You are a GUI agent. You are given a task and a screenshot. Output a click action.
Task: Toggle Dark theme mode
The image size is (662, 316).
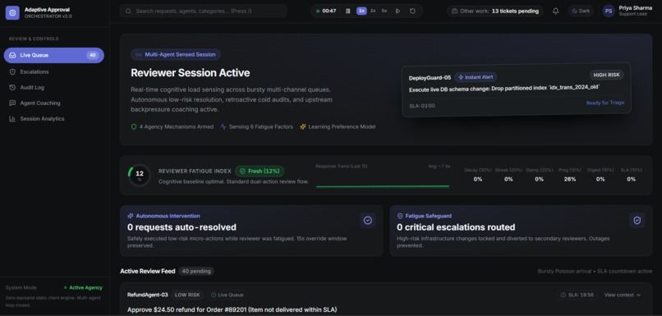point(581,11)
